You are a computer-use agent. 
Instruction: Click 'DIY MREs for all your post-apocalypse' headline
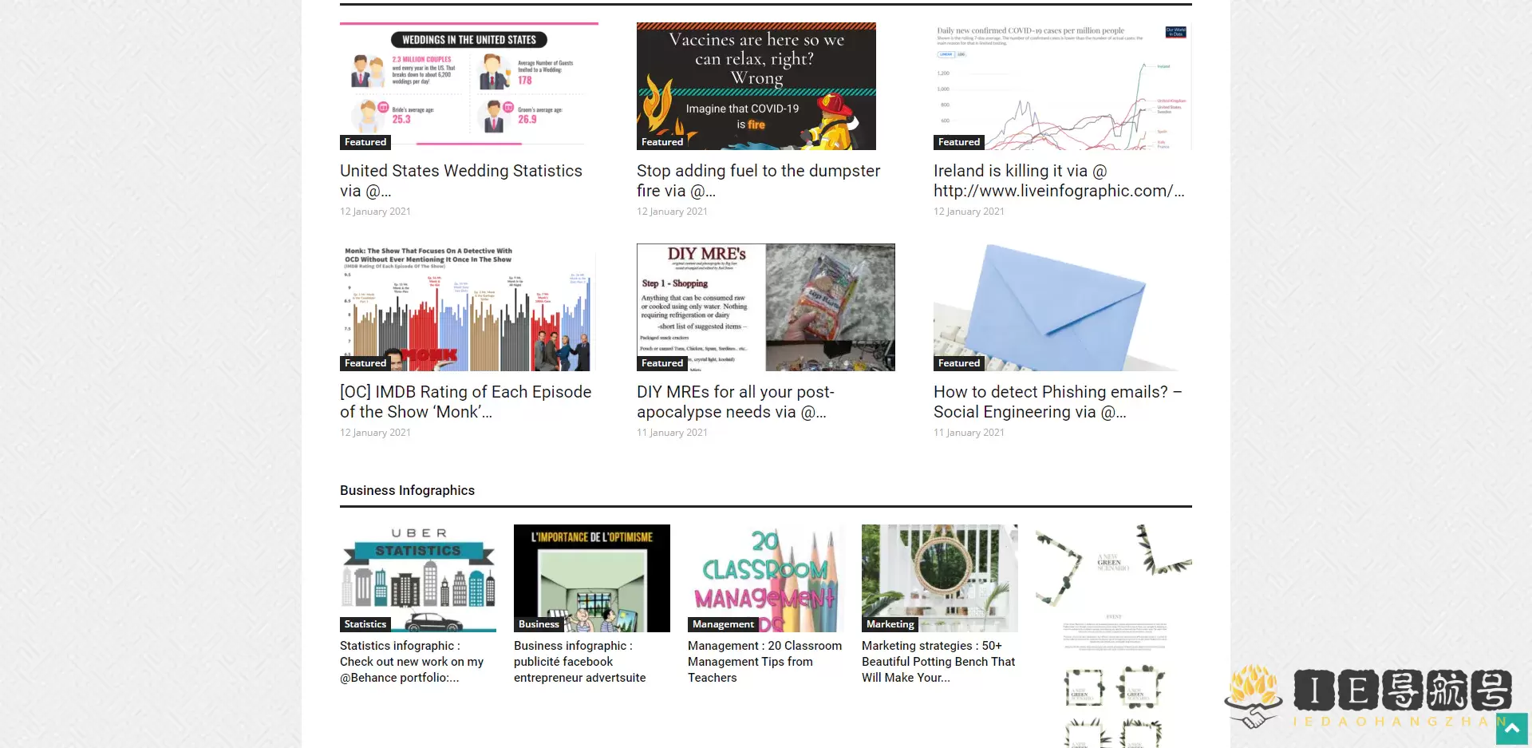[x=735, y=402]
